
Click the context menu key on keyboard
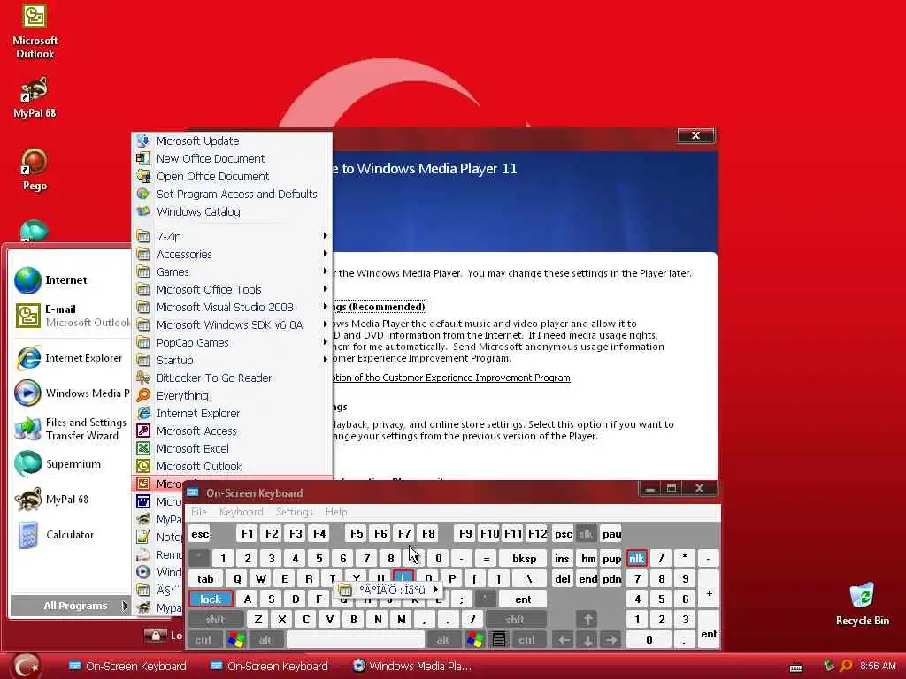point(499,640)
